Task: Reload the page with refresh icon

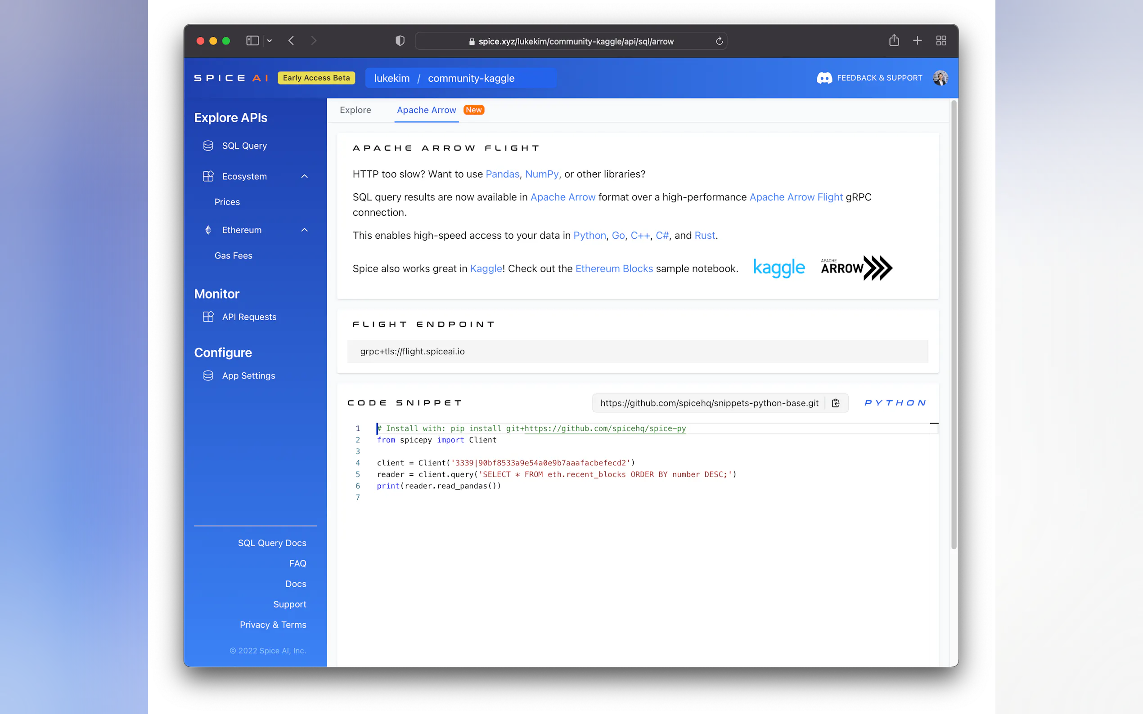Action: (719, 41)
